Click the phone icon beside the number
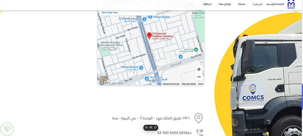 [200, 133]
